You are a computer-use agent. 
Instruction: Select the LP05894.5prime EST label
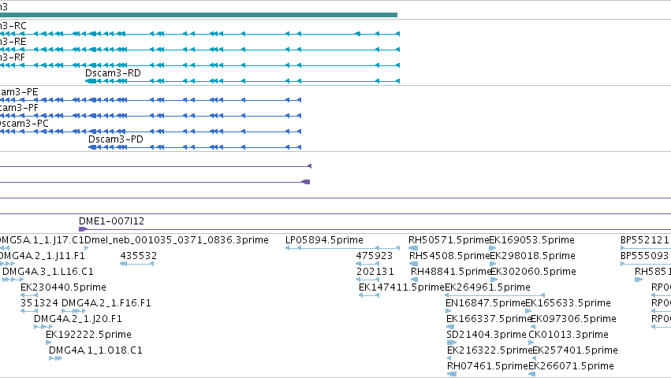pyautogui.click(x=324, y=240)
